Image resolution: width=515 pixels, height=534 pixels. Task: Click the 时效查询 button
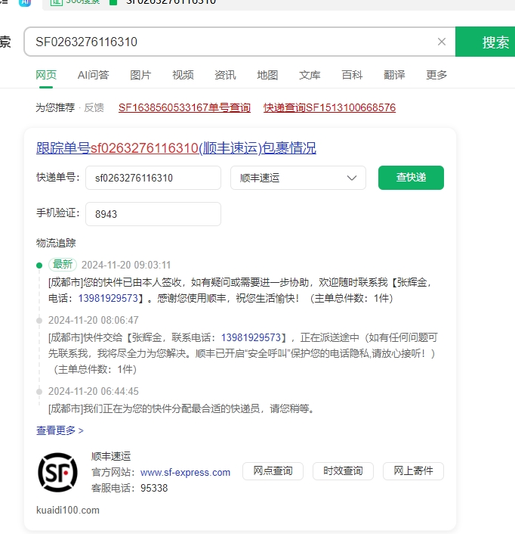(x=343, y=471)
